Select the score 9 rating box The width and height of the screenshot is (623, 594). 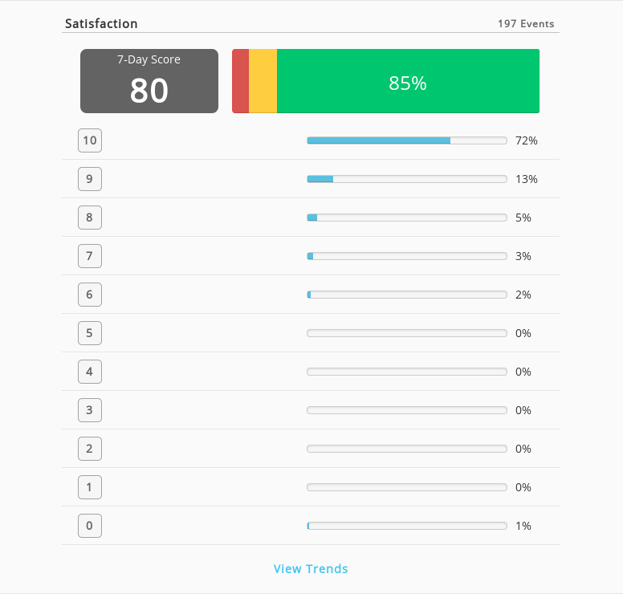[x=90, y=179]
